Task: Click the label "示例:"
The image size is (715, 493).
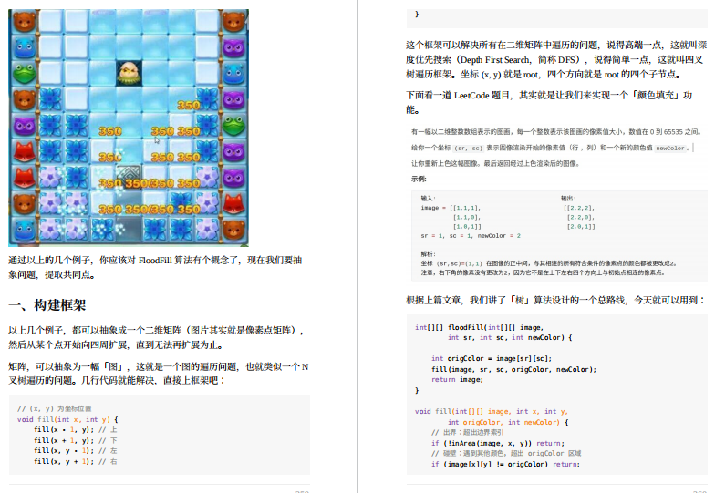Action: coord(419,179)
